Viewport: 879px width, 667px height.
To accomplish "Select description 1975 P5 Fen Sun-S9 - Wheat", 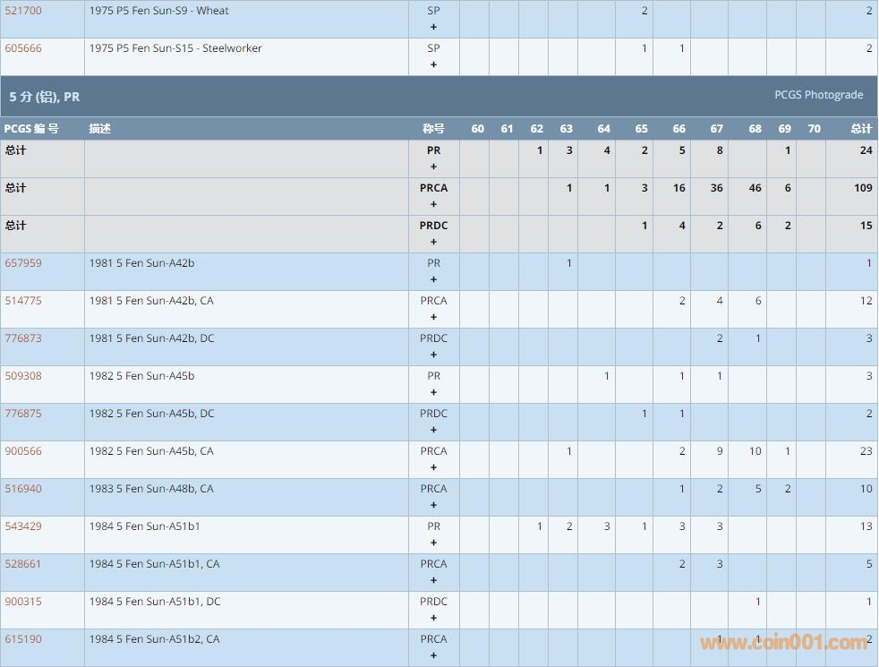I will point(158,11).
